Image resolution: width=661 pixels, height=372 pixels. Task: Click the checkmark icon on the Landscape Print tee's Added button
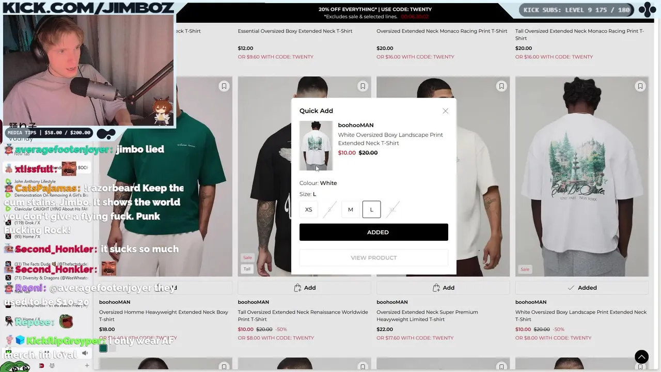point(571,288)
